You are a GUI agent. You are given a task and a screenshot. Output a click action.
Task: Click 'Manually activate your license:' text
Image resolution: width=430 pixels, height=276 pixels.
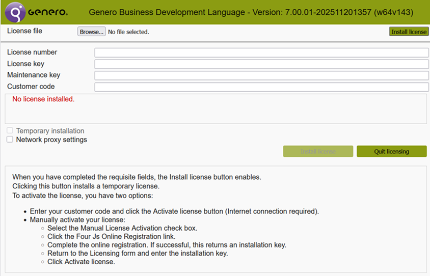pos(77,220)
